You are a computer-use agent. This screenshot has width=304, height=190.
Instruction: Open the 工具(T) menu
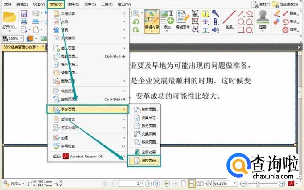click(107, 4)
